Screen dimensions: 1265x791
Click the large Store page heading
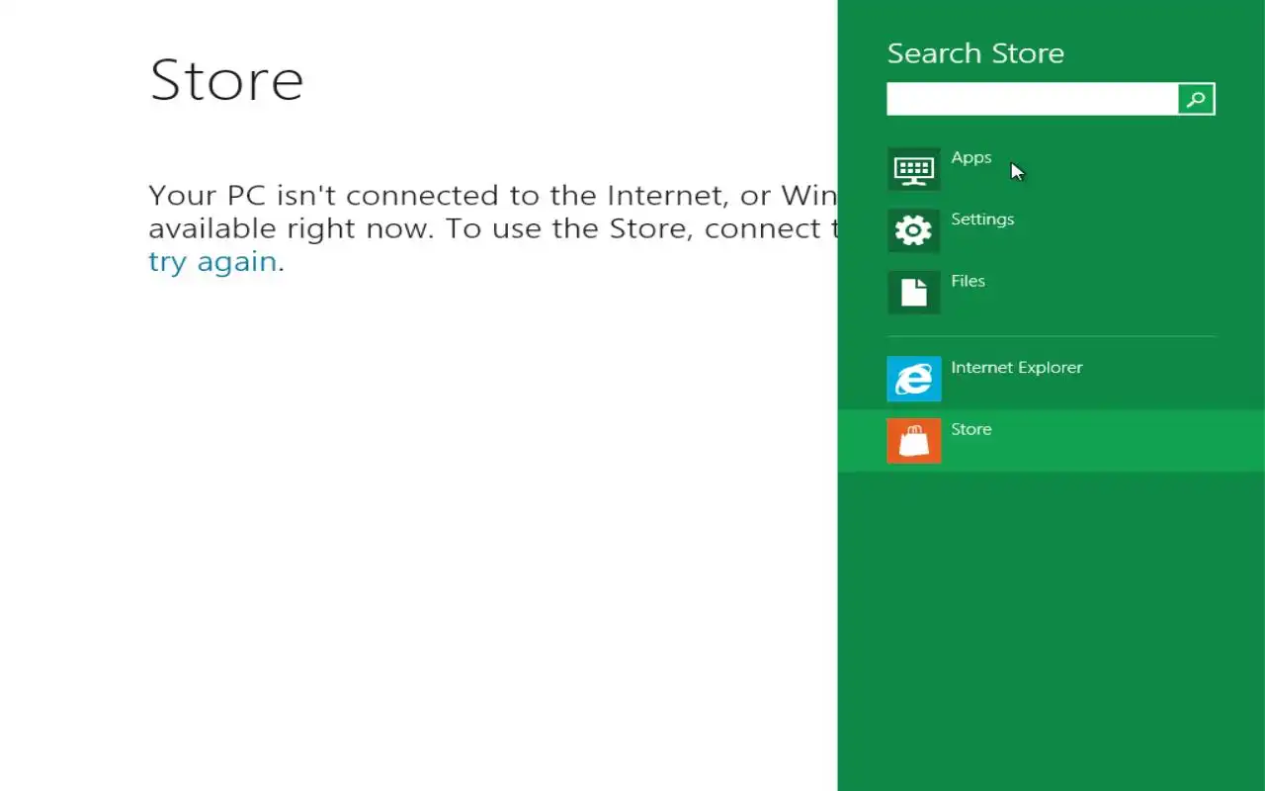pyautogui.click(x=226, y=79)
